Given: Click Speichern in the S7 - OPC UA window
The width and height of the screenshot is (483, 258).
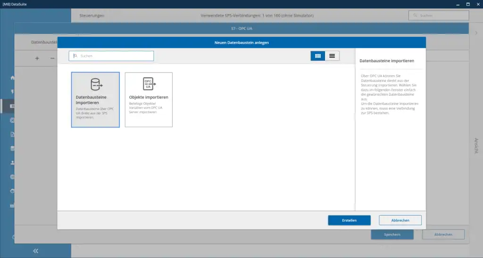Looking at the screenshot, I should pos(392,234).
